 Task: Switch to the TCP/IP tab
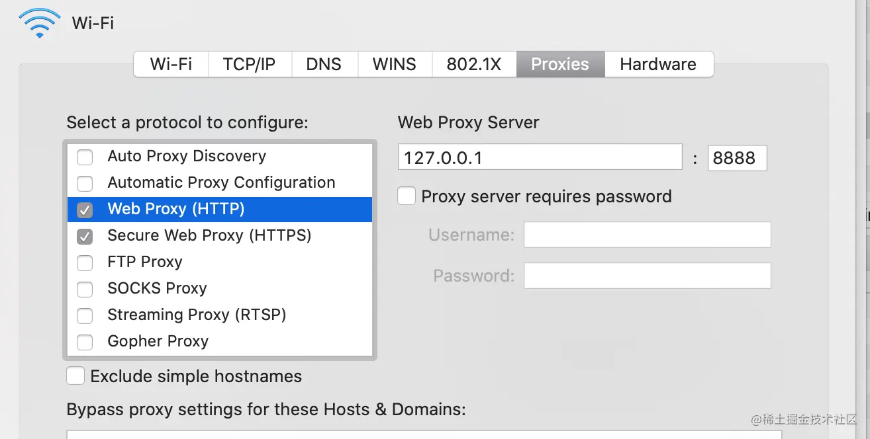(x=249, y=64)
